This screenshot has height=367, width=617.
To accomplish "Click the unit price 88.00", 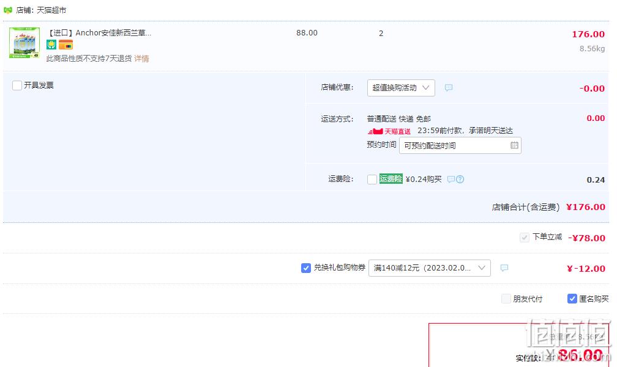I will [x=307, y=33].
